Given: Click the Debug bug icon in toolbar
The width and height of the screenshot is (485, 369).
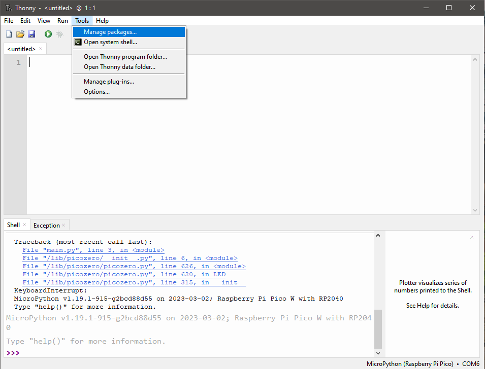Looking at the screenshot, I should (x=60, y=34).
